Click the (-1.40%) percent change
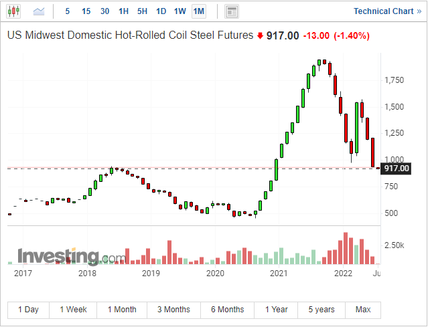Screen dimensions: 428x327 point(352,35)
